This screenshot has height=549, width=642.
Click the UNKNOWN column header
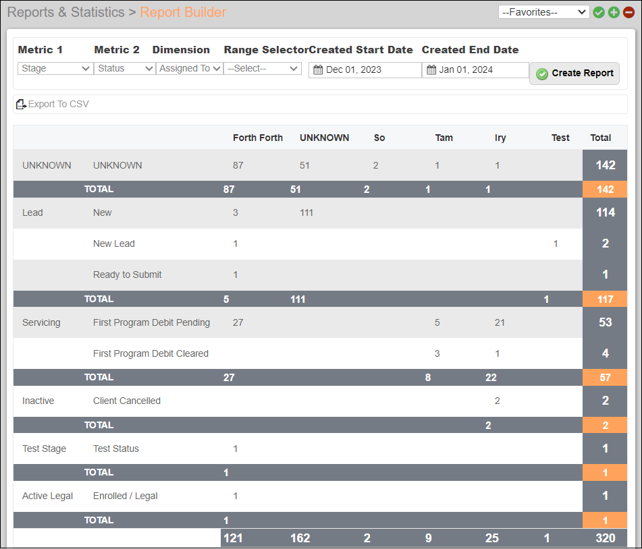(x=324, y=138)
